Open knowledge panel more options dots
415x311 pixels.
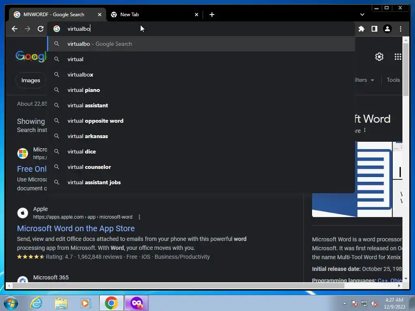click(x=365, y=130)
